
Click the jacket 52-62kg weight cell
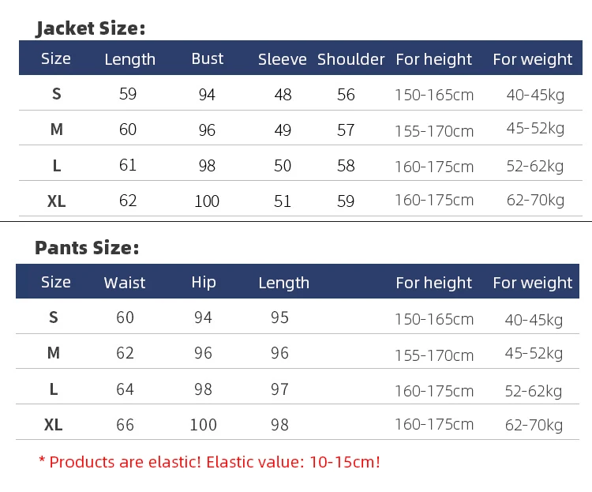[535, 166]
